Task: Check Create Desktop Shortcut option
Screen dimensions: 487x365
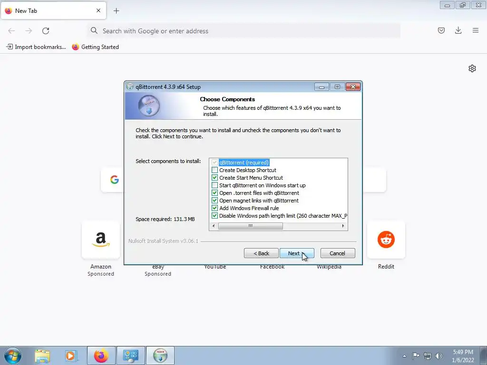Action: (214, 170)
